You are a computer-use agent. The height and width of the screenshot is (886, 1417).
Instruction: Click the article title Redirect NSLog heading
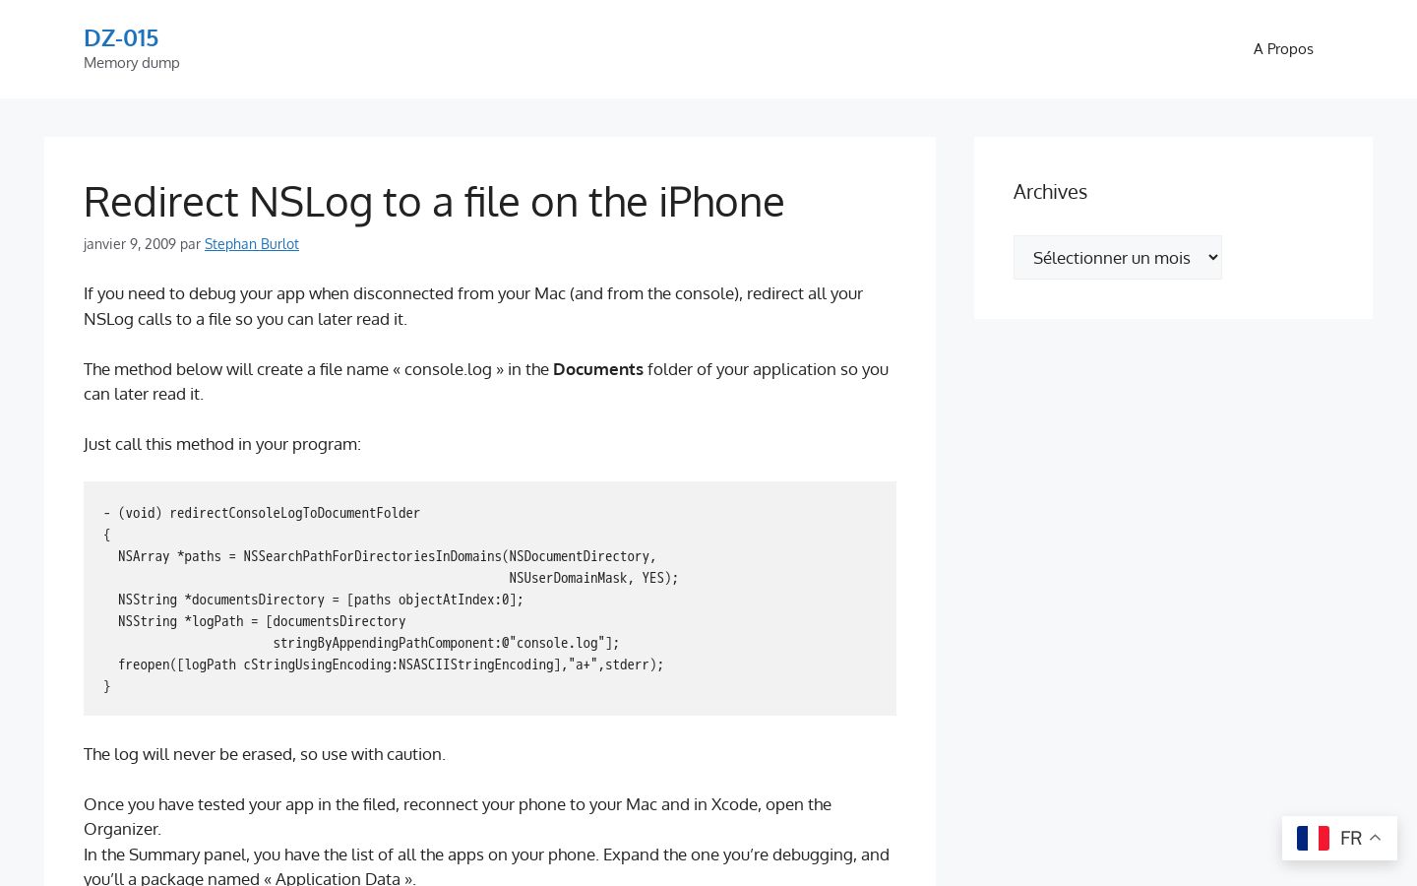coord(434,202)
